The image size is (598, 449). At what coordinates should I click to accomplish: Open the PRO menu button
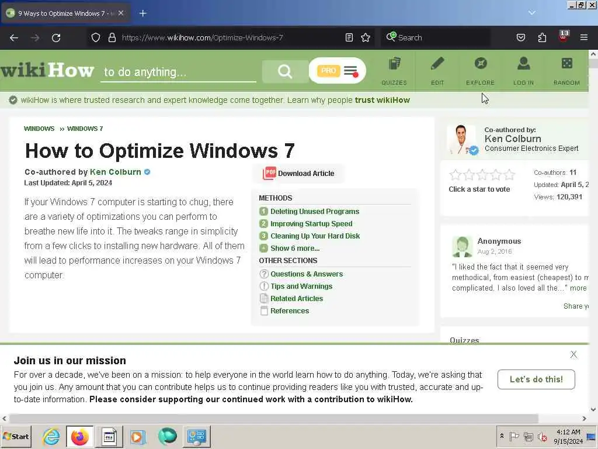click(x=337, y=71)
